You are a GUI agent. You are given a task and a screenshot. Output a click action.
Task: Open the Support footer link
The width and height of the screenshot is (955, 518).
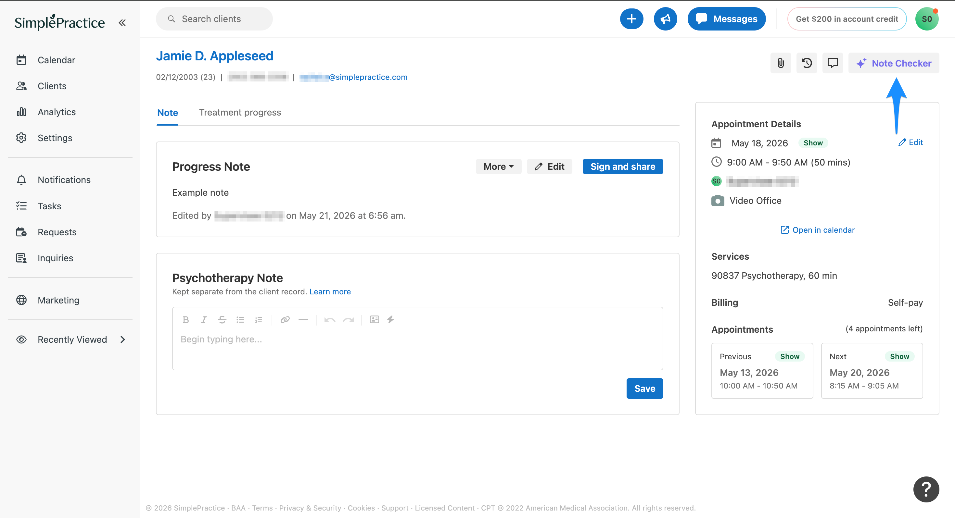394,508
